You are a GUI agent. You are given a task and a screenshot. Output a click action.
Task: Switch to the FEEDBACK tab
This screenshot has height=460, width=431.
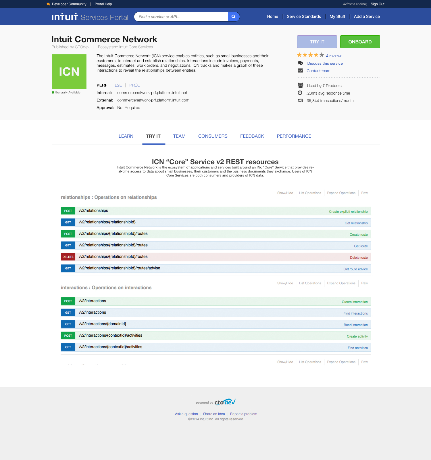[x=252, y=136]
